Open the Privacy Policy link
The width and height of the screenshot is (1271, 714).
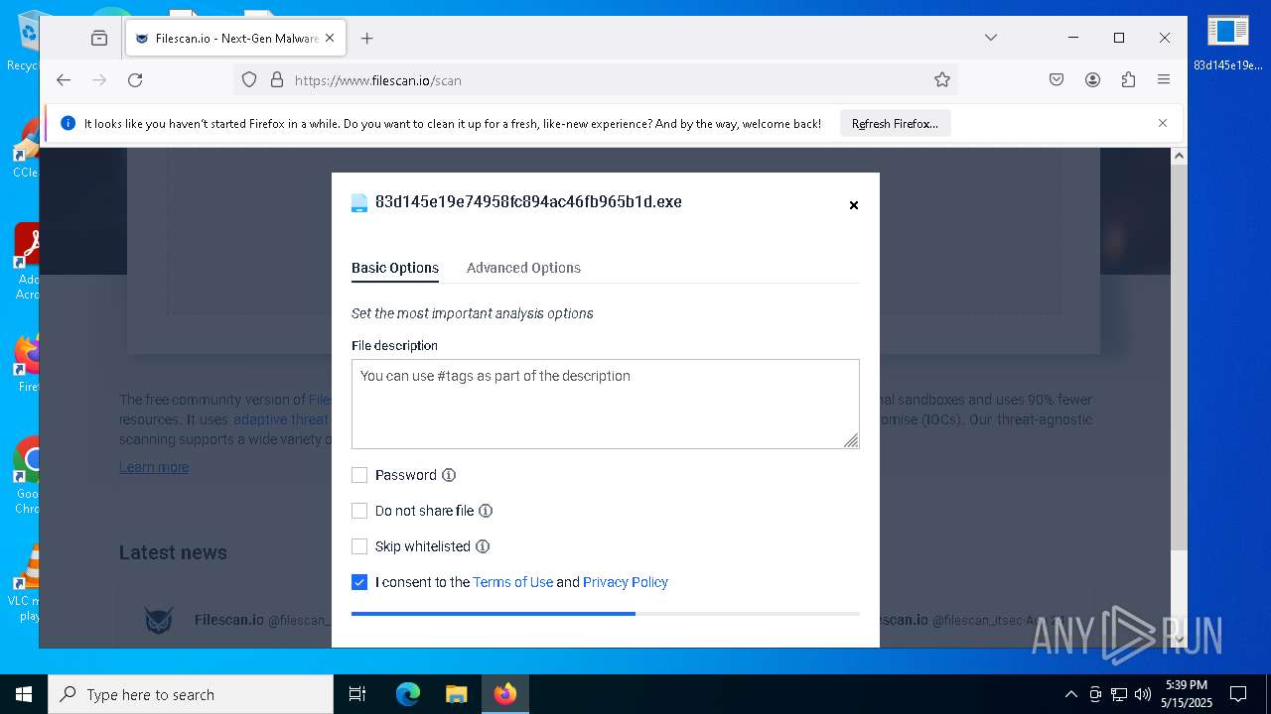click(x=626, y=582)
